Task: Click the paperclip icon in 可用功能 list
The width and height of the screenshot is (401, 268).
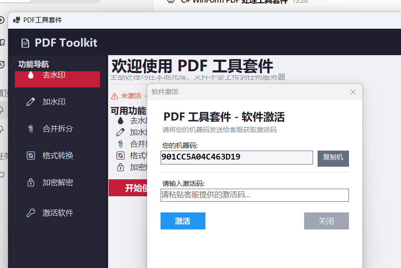Action: (x=121, y=144)
